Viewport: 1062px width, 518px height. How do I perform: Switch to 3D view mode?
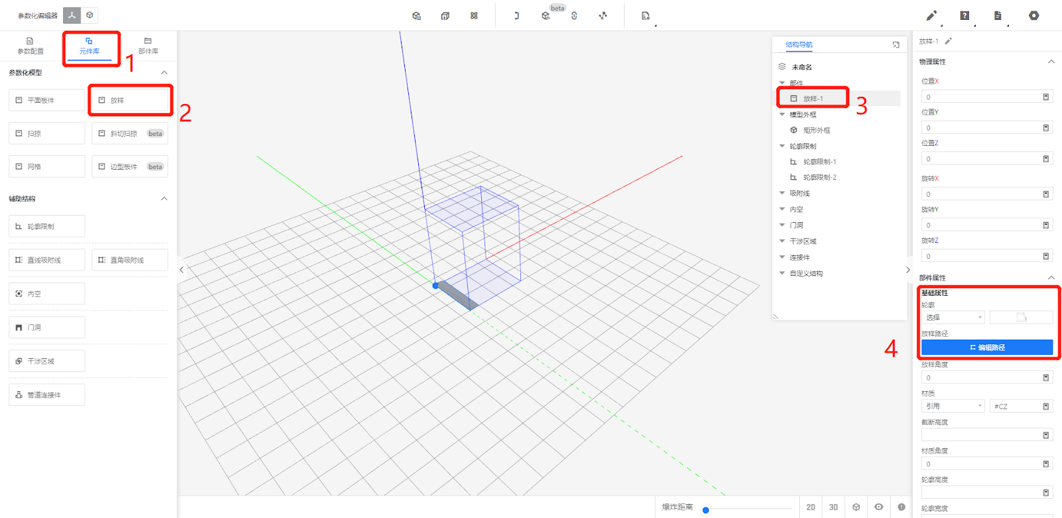click(833, 507)
